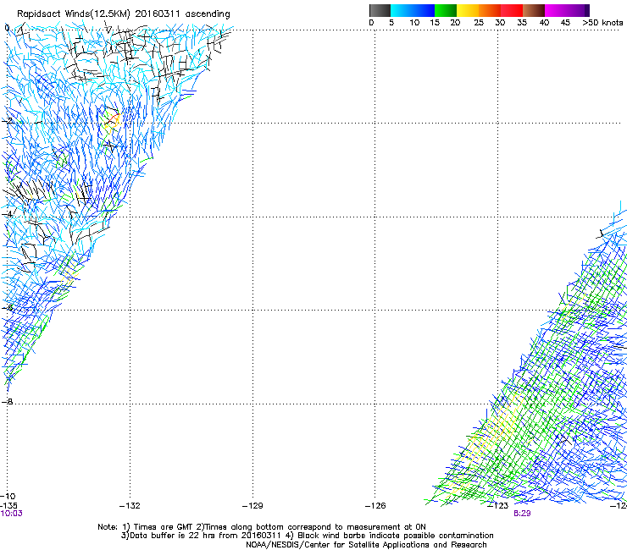
Task: Click the NOAA/NESDIS credit line
Action: pos(366,545)
